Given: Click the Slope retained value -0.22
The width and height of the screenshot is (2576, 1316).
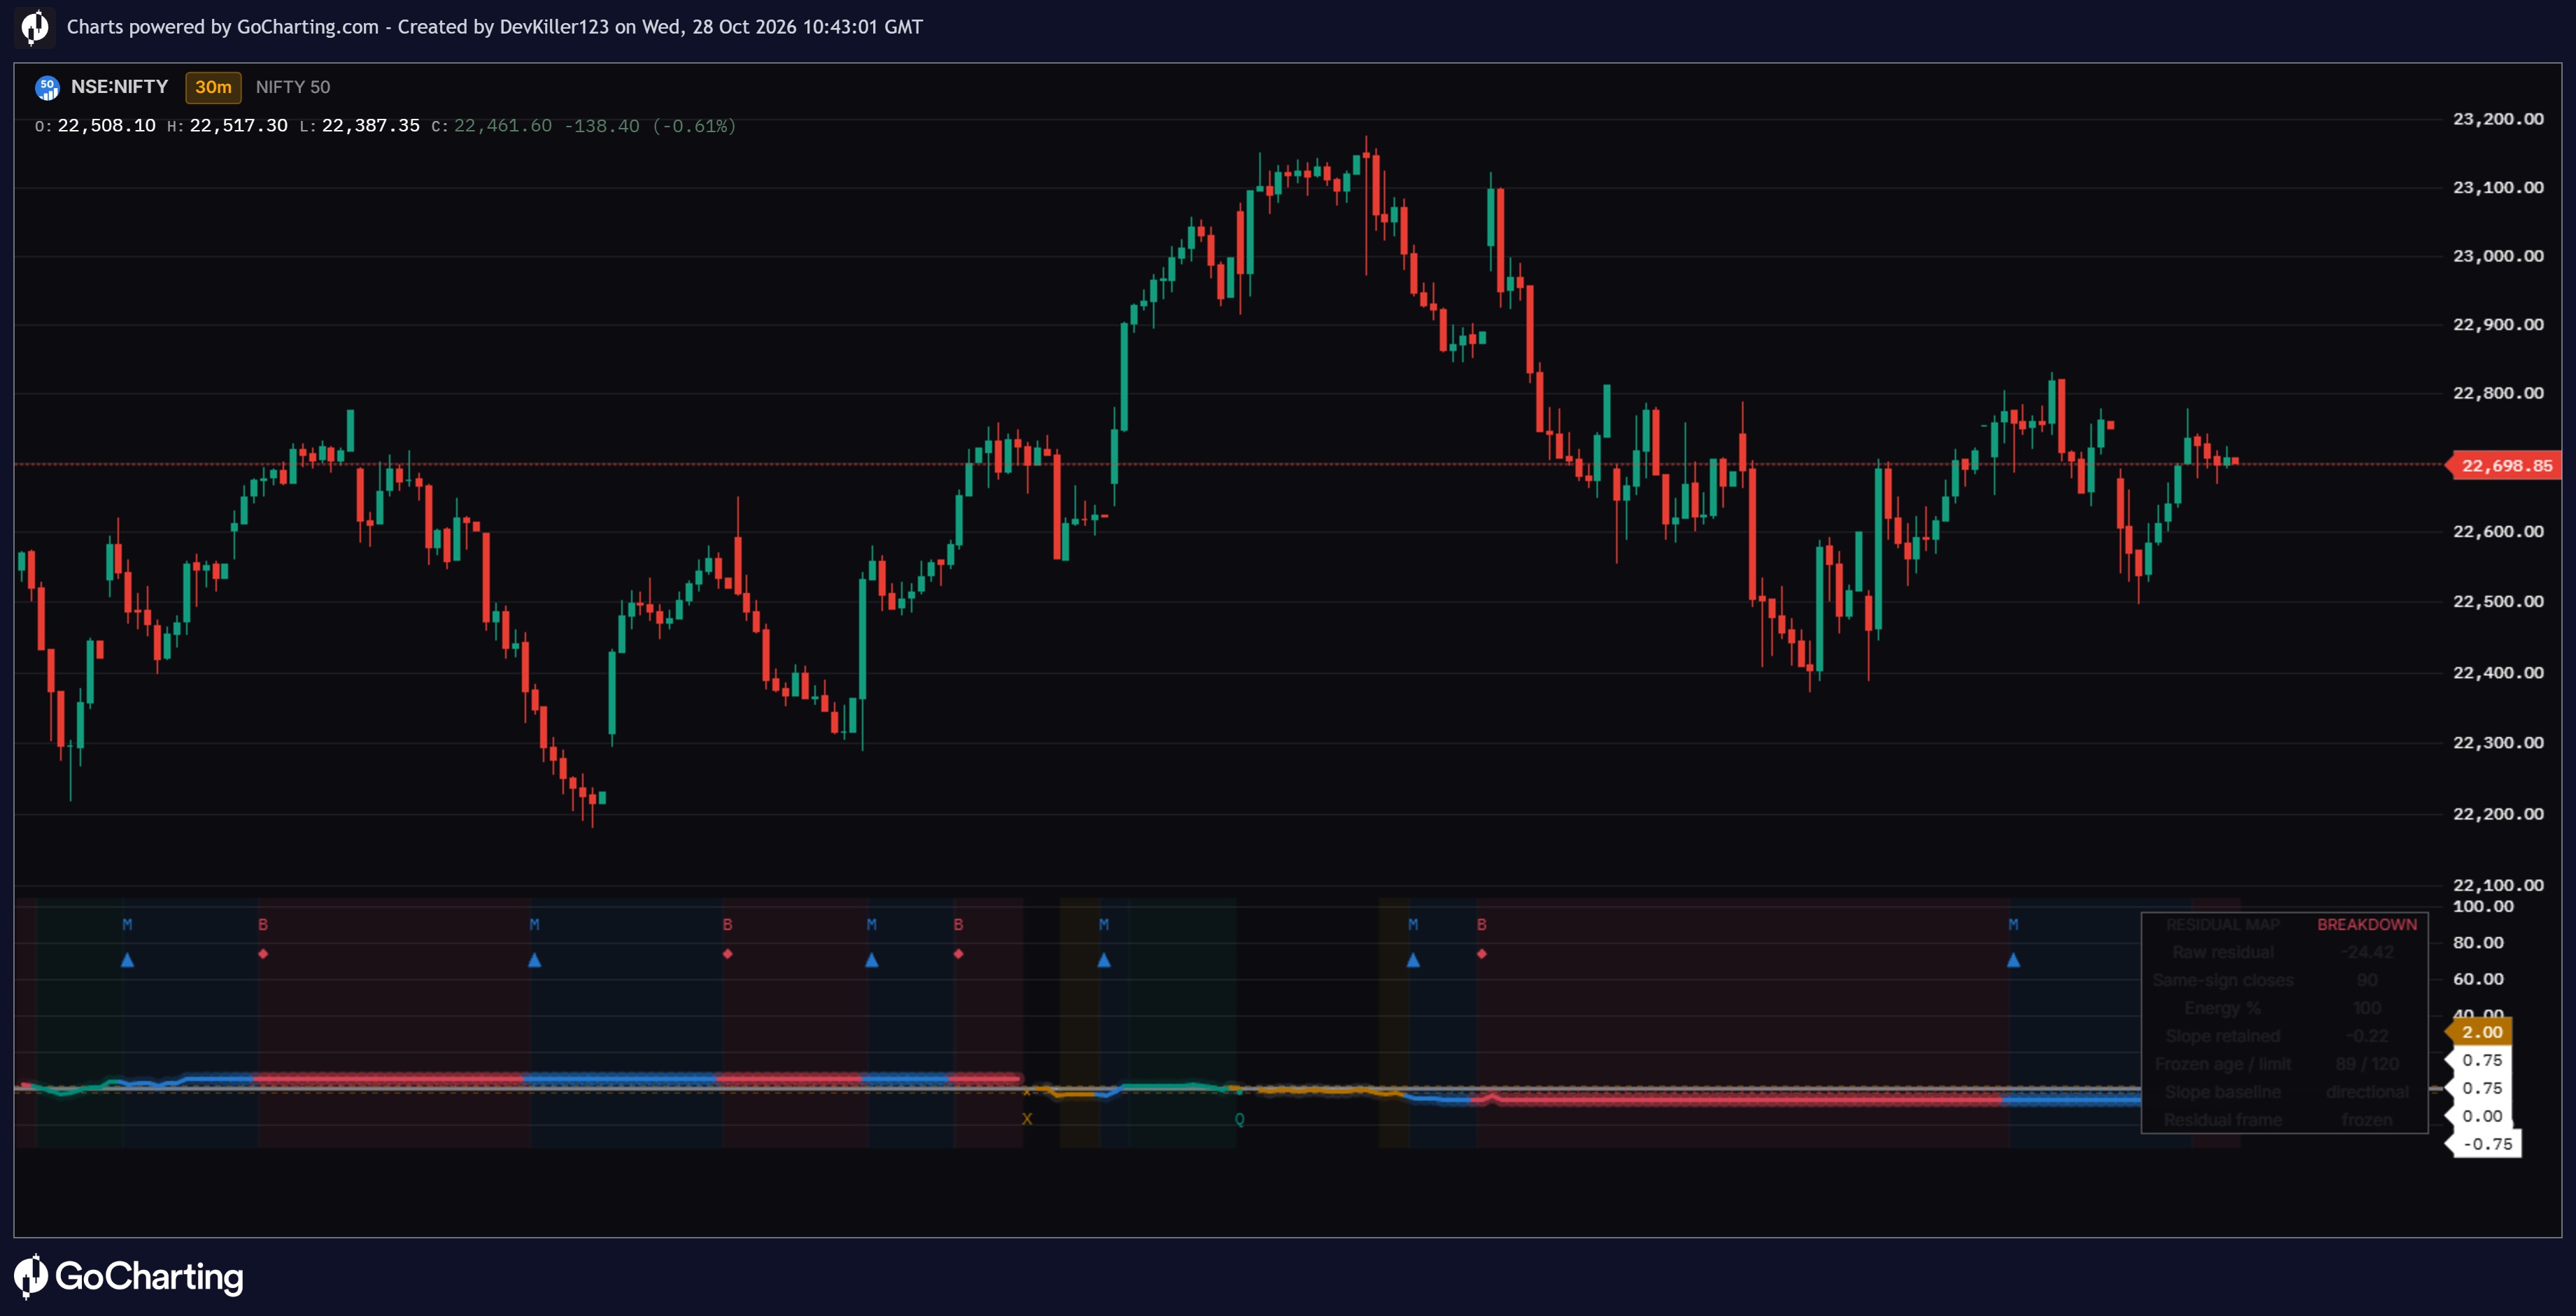Looking at the screenshot, I should tap(2367, 1036).
